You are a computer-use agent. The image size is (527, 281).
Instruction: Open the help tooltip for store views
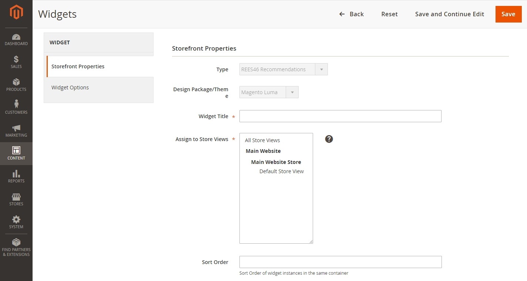point(329,139)
